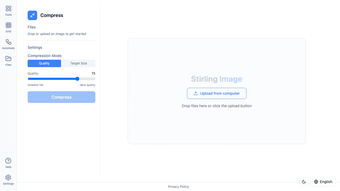This screenshot has width=340, height=191.
Task: Click the blue Compress tool icon
Action: tap(32, 15)
